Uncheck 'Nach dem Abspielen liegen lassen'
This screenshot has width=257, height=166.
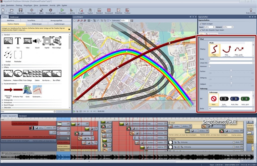200,30
